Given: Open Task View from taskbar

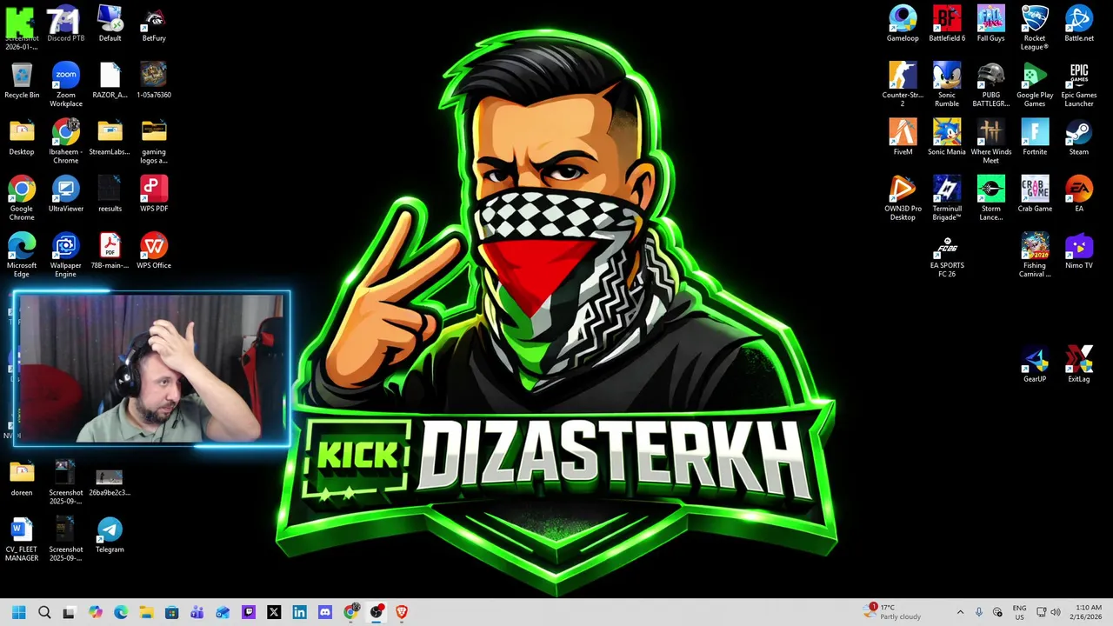Looking at the screenshot, I should point(70,612).
